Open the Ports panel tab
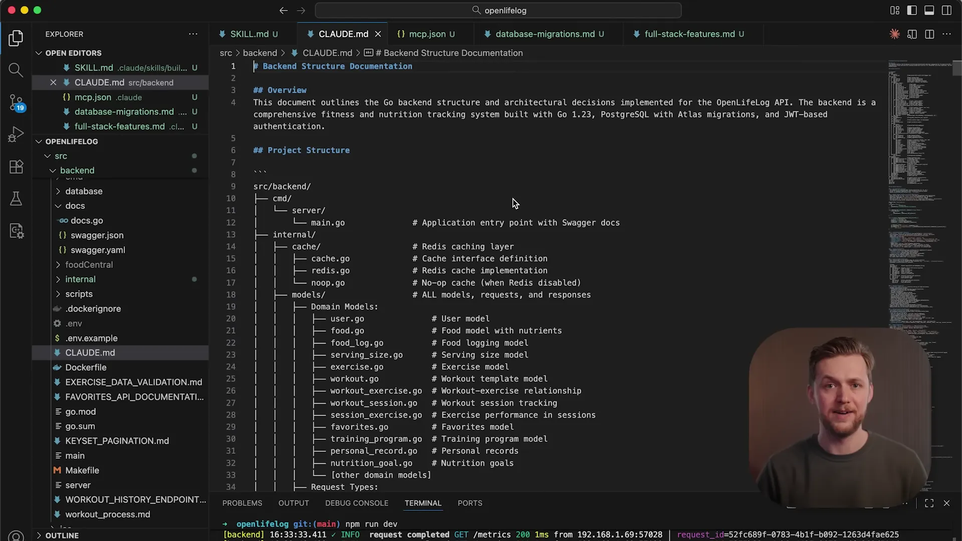 tap(470, 503)
